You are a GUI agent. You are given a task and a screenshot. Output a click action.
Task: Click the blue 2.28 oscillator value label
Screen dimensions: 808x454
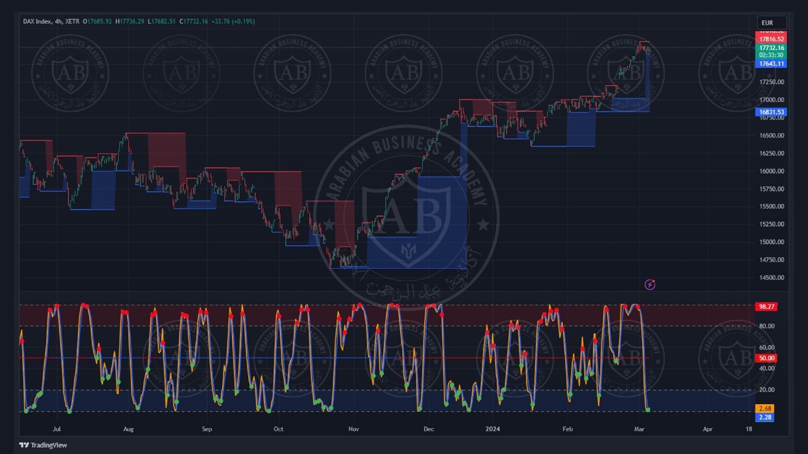point(764,417)
